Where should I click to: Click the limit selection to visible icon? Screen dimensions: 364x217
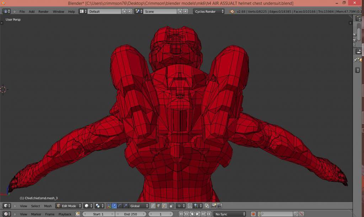pyautogui.click(x=171, y=206)
